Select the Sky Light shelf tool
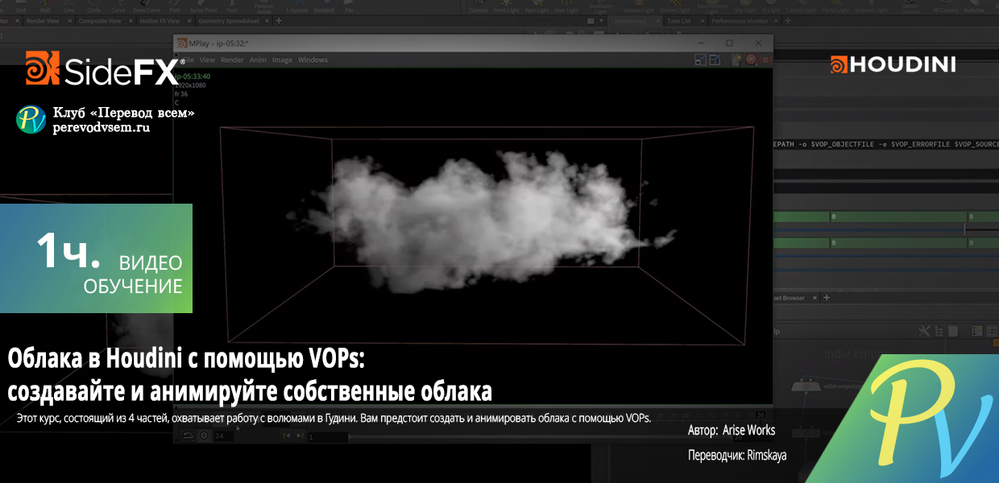 [747, 7]
